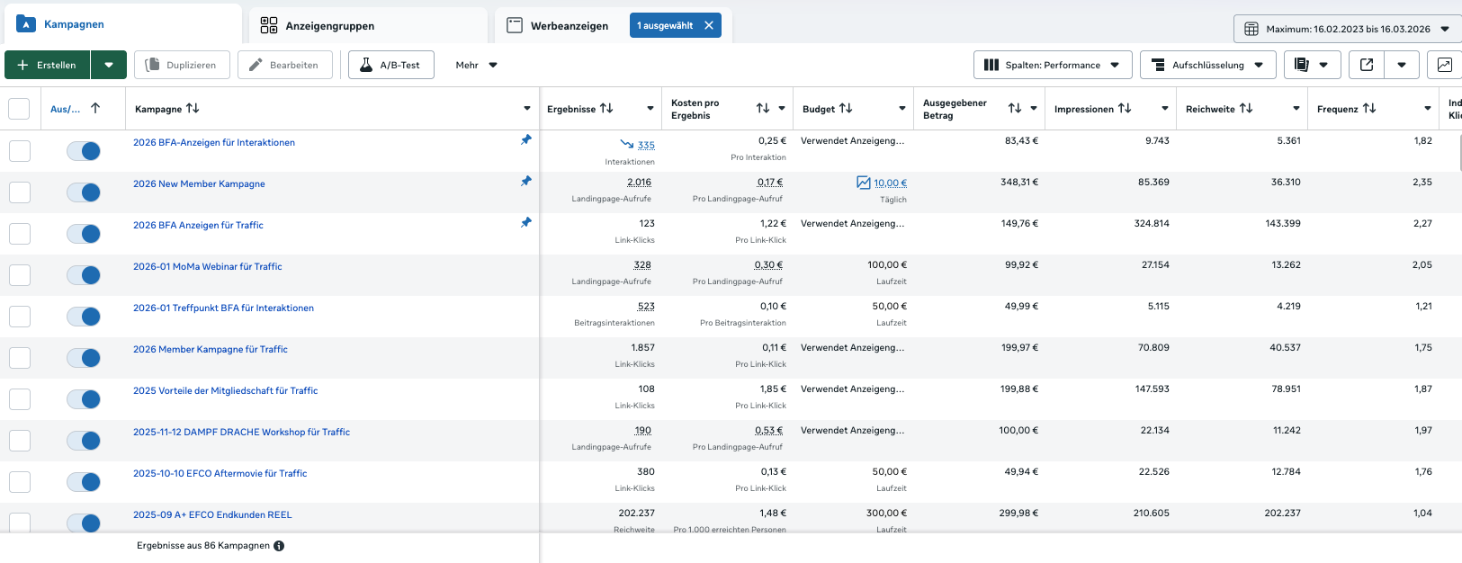1462x563 pixels.
Task: Open the charts view icon
Action: (1444, 65)
